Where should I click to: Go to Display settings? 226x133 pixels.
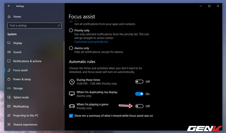(18, 43)
